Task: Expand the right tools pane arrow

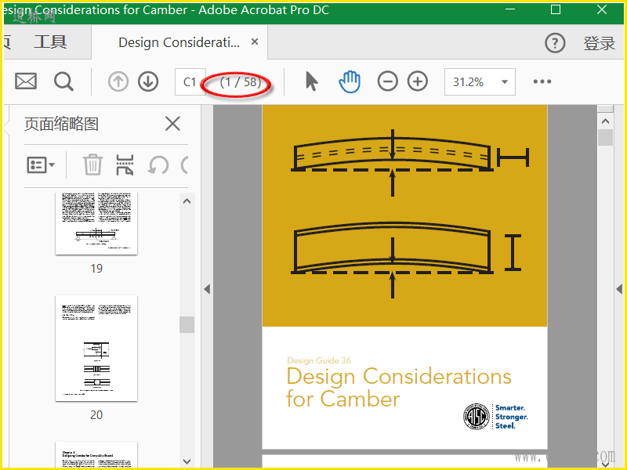Action: (x=619, y=289)
